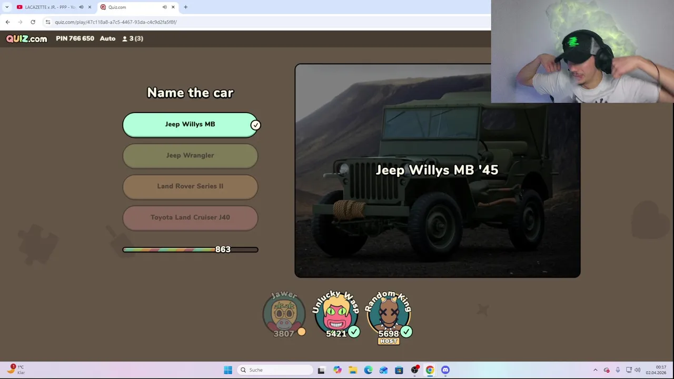
Task: Open the Jeep Willys MB '45 image
Action: pos(437,171)
